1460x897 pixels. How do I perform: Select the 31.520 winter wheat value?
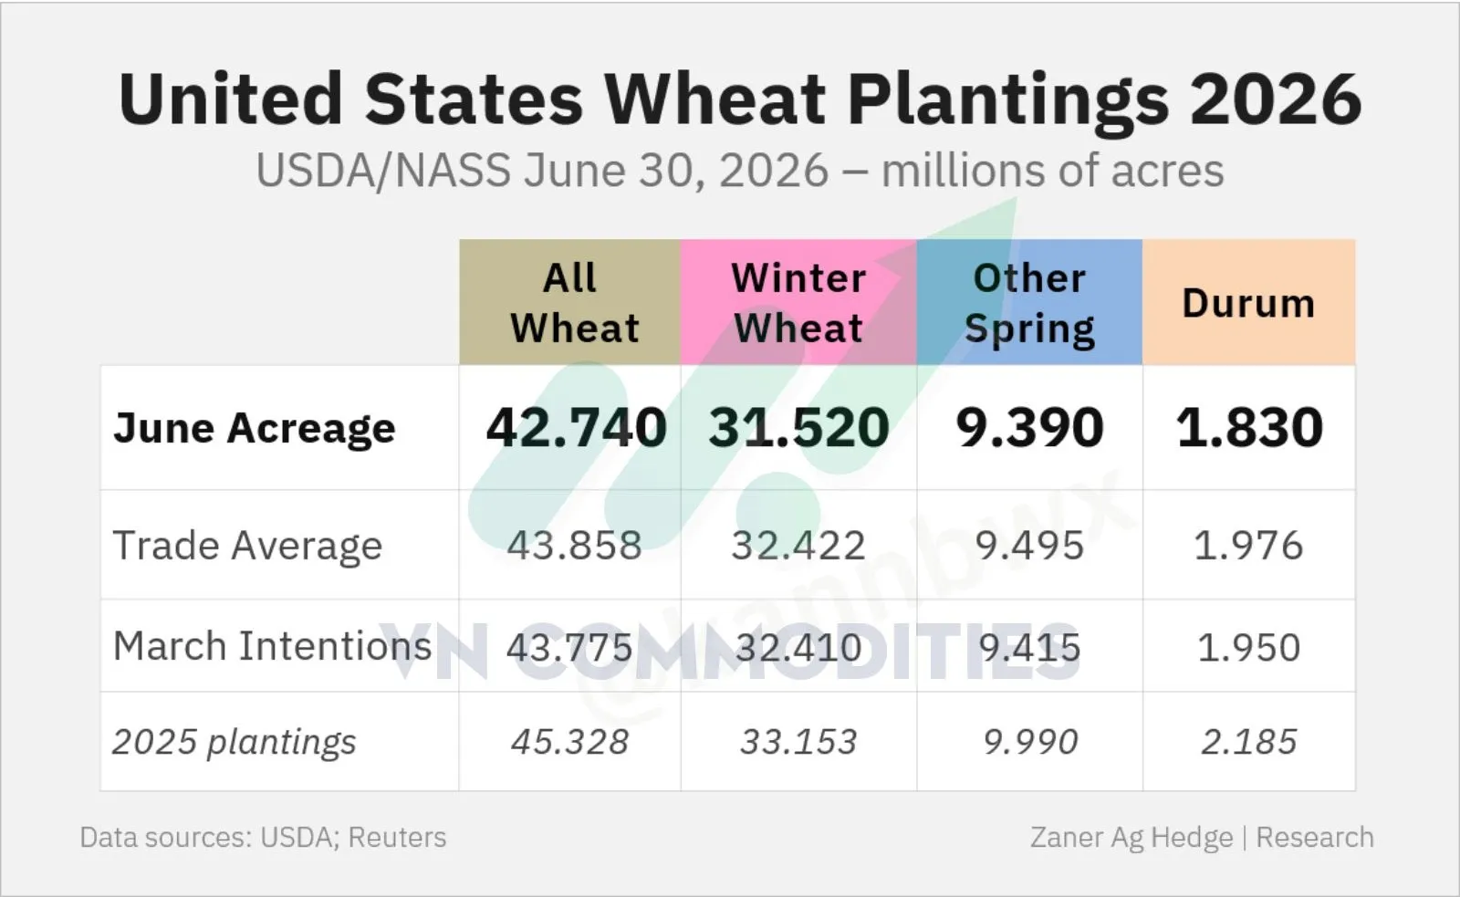(x=798, y=427)
